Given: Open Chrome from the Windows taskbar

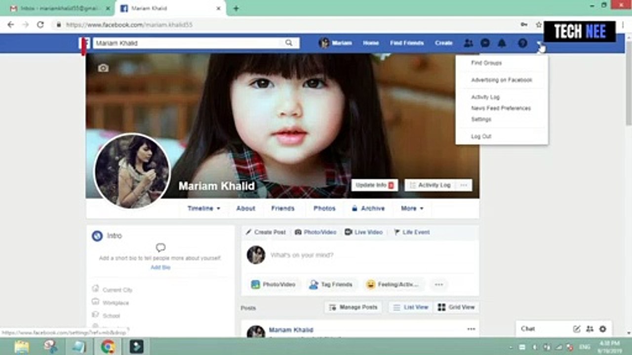Looking at the screenshot, I should tap(108, 347).
